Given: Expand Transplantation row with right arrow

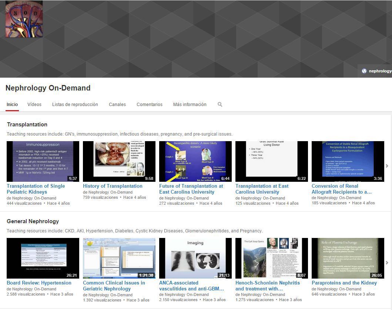Looking at the screenshot, I should click(x=387, y=166).
